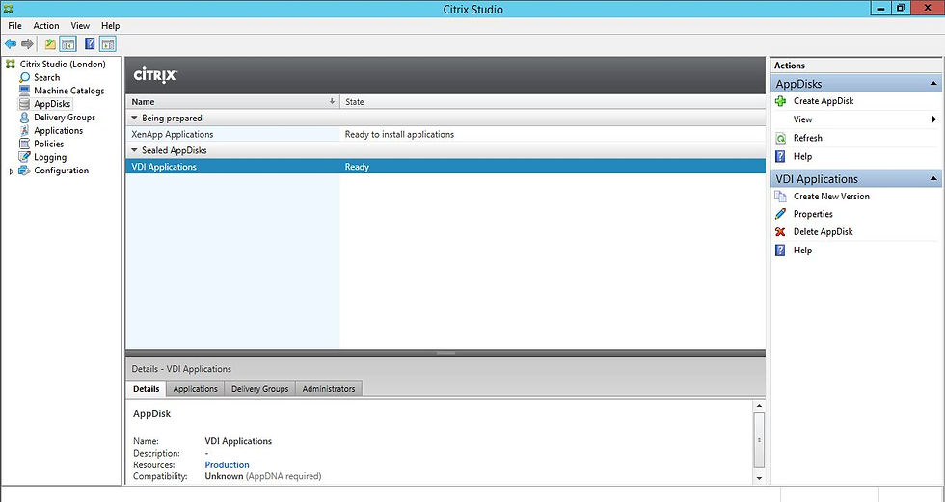Collapse the Being prepared group
Image resolution: width=945 pixels, height=502 pixels.
tap(134, 118)
